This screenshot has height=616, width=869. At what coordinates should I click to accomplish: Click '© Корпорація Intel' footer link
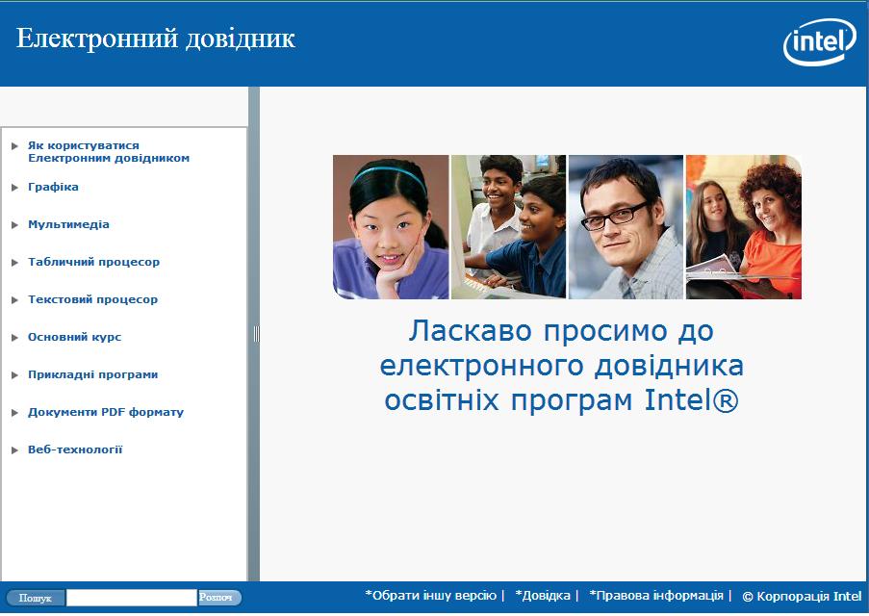[x=802, y=597]
